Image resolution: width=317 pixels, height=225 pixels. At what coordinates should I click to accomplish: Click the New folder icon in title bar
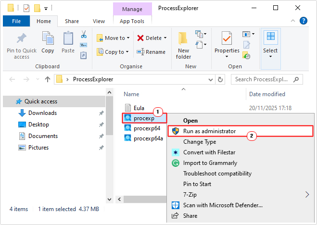click(x=37, y=8)
